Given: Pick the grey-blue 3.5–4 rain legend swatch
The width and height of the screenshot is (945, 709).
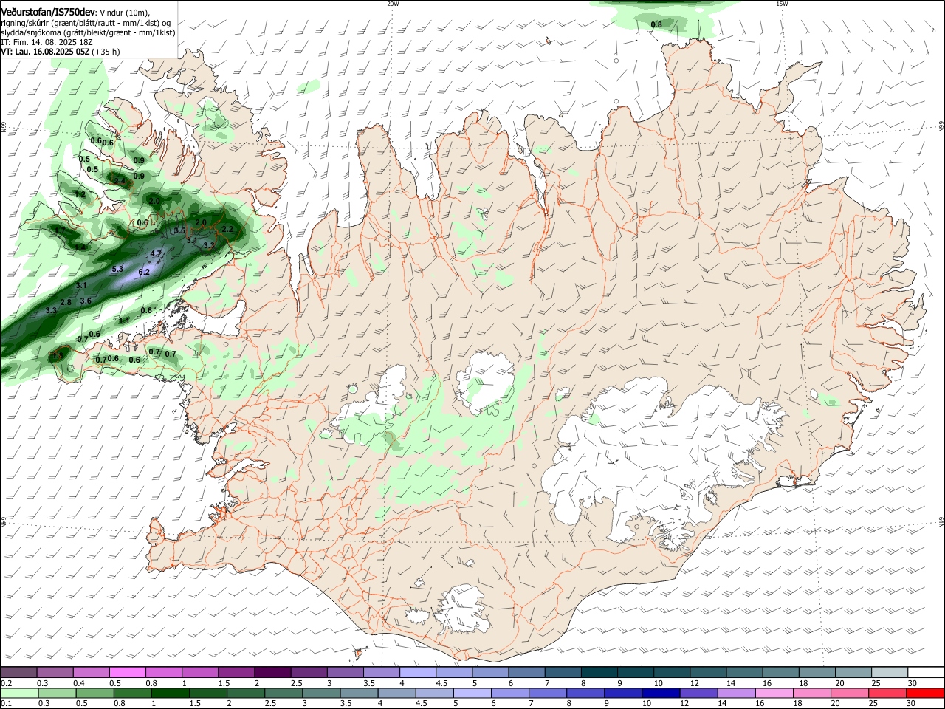Looking at the screenshot, I should point(359,693).
